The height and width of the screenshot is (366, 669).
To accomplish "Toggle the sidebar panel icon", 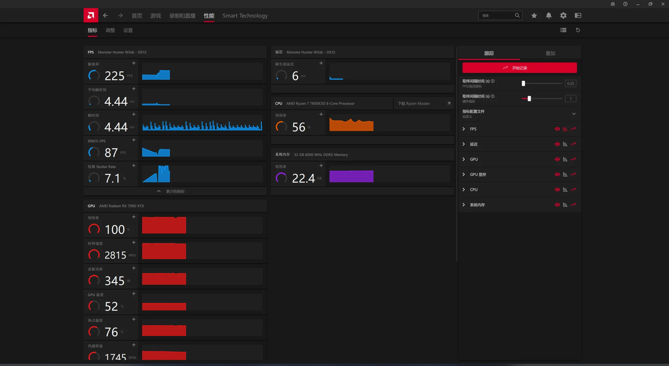I will coord(578,15).
